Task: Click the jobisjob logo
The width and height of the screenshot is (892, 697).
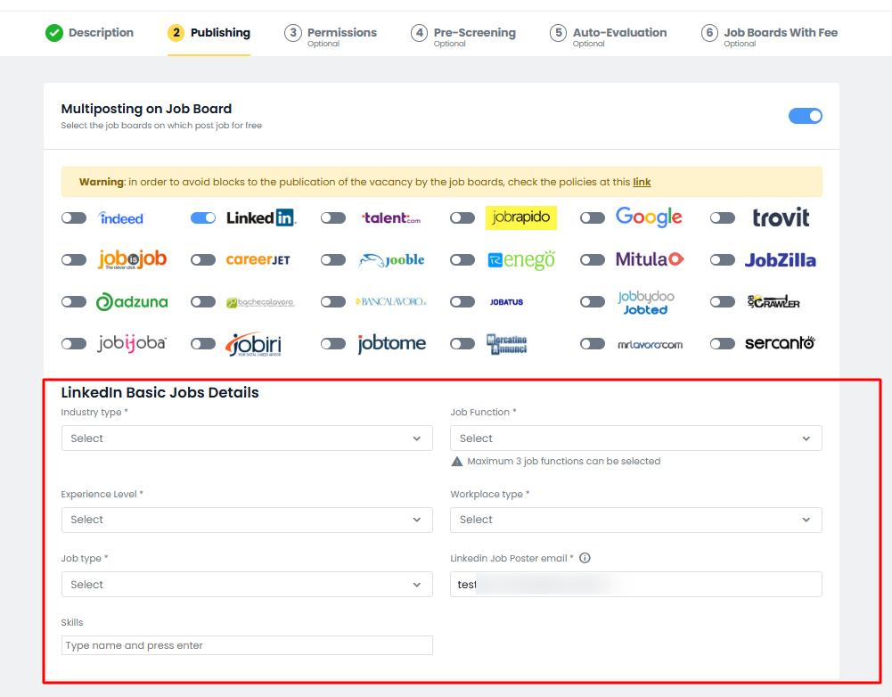Action: (132, 259)
